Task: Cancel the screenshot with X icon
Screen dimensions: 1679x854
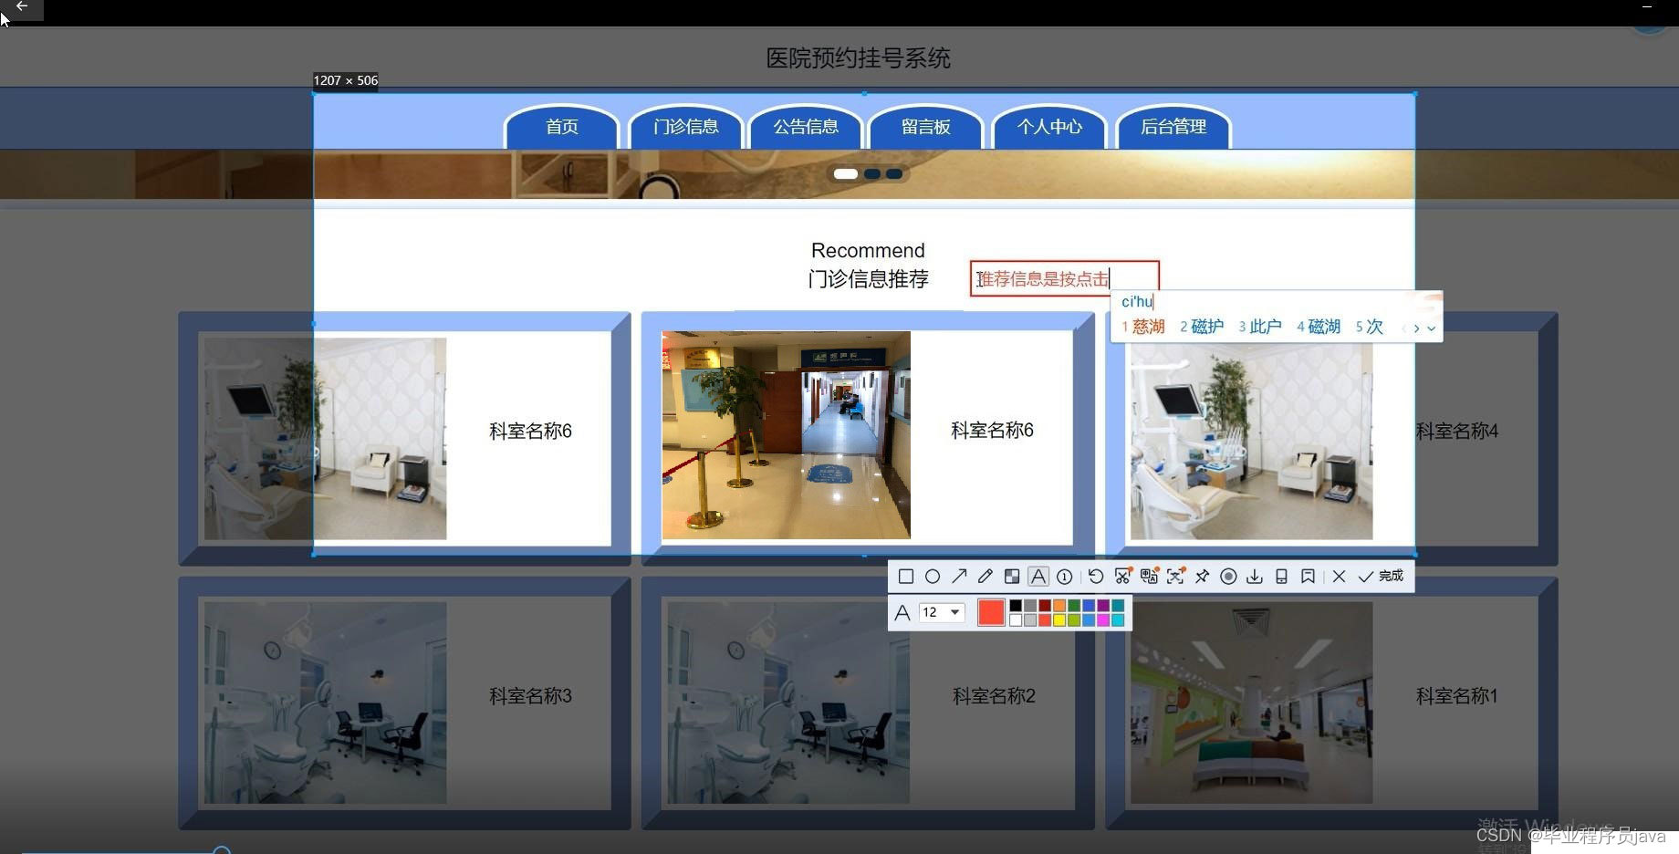Action: pyautogui.click(x=1339, y=577)
